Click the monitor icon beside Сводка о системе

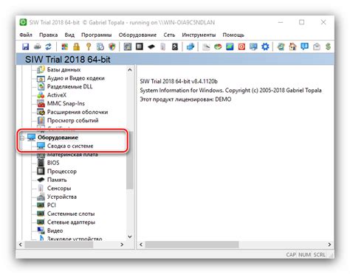click(x=41, y=146)
